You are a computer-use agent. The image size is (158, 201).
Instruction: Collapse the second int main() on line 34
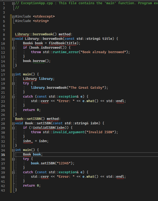point(13,150)
